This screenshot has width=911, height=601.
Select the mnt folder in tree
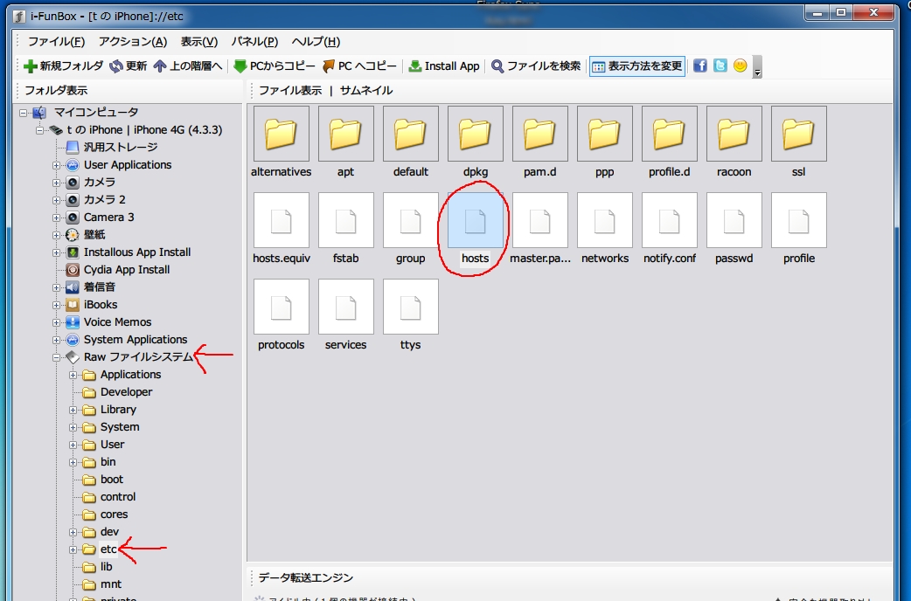111,584
